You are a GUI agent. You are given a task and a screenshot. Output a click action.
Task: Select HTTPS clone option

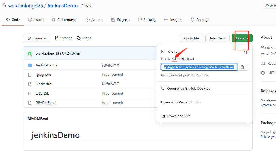(165, 59)
